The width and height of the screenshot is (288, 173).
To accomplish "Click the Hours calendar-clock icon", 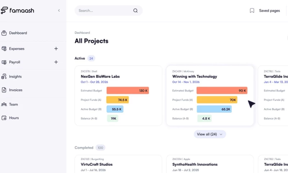I will tap(4, 118).
